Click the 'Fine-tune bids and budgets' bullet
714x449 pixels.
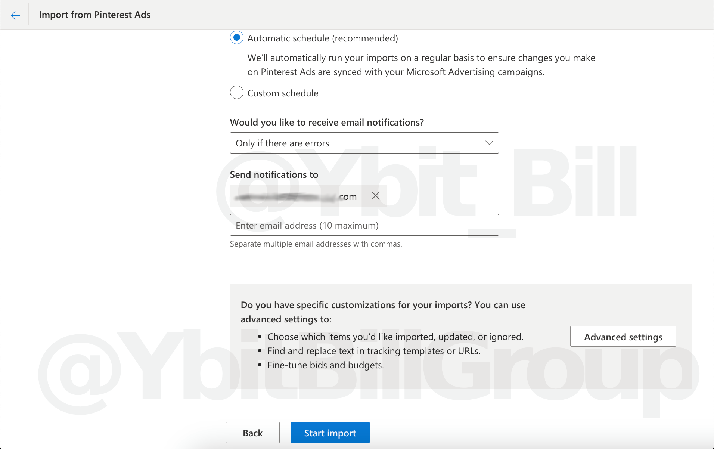pyautogui.click(x=326, y=365)
